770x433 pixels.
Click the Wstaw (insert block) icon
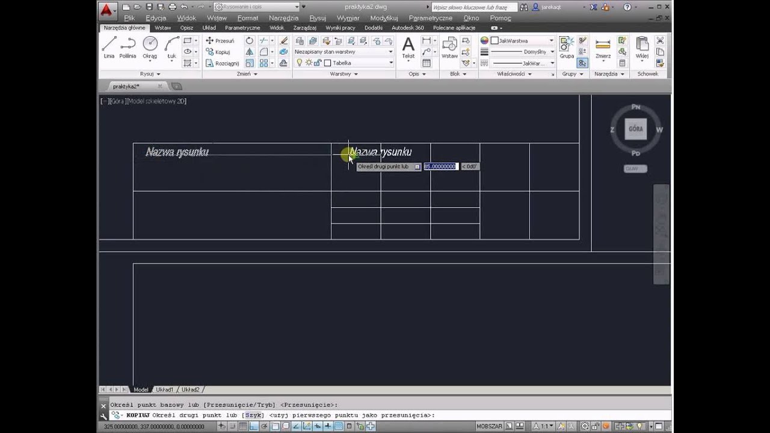pyautogui.click(x=449, y=48)
